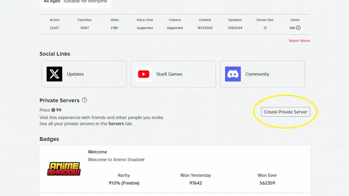Open the Updates social link card

pos(84,74)
